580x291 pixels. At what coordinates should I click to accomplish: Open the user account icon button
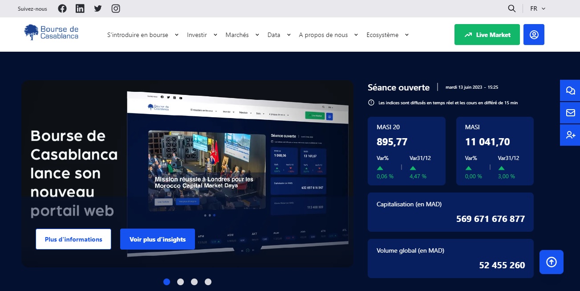click(534, 35)
